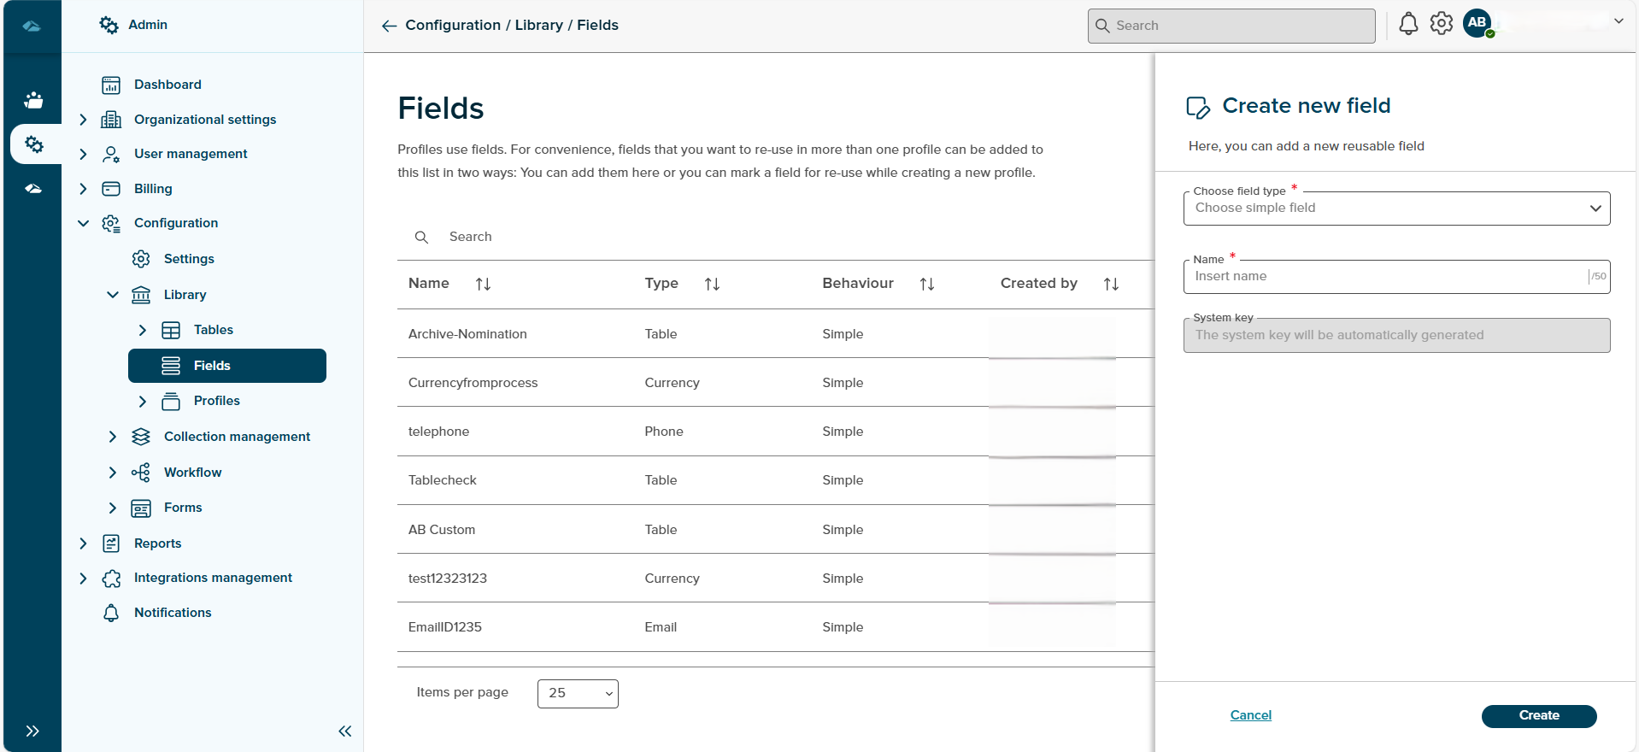This screenshot has height=752, width=1639.
Task: Click the notifications bell in the header
Action: point(1408,24)
